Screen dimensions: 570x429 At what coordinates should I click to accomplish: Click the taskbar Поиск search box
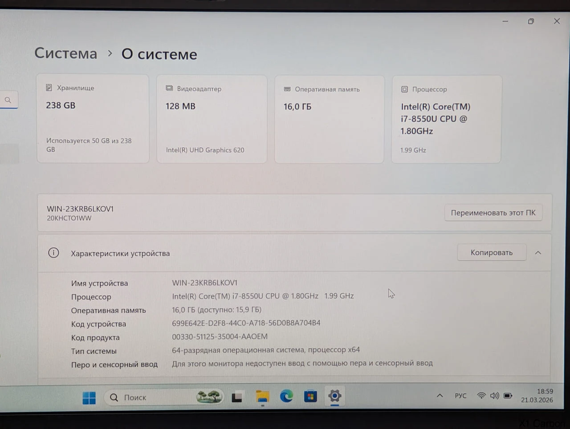[x=164, y=397]
